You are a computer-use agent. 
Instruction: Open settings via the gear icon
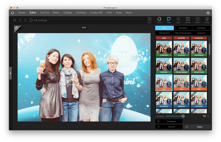coord(208,13)
